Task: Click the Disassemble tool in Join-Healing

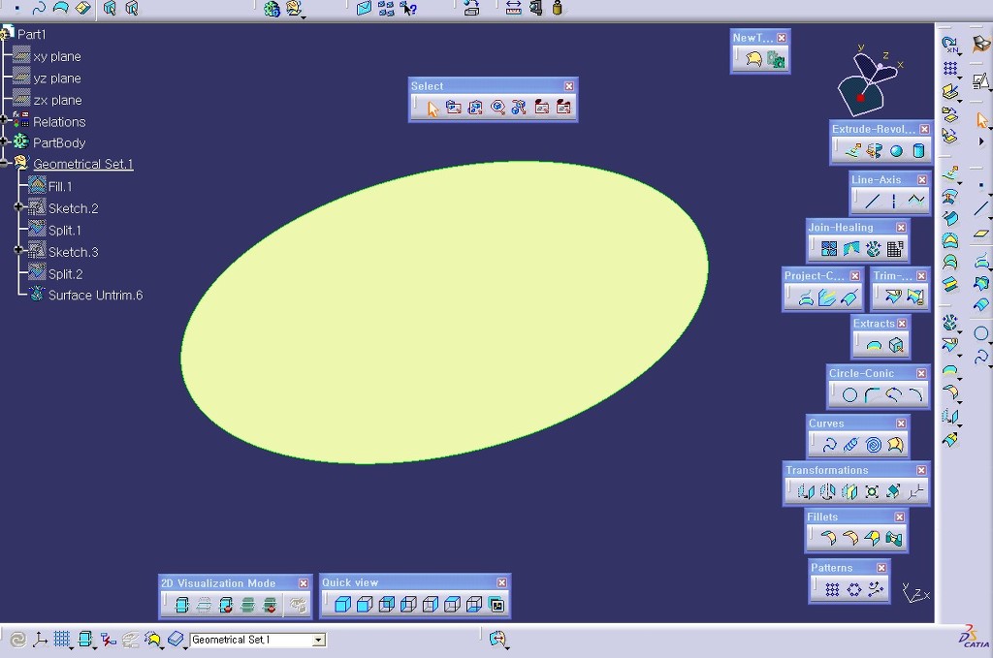Action: [895, 249]
